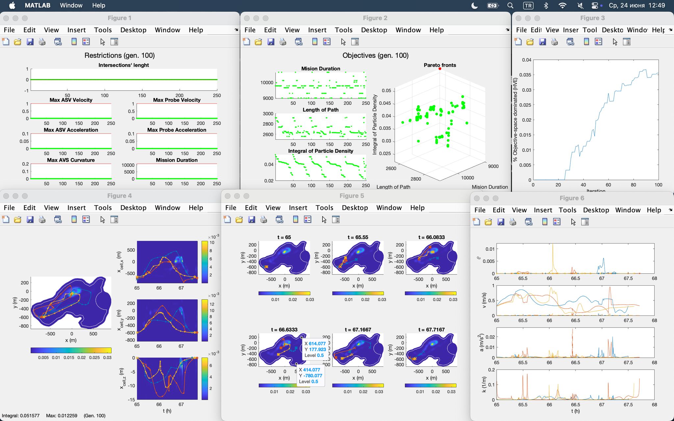Dock Figure 6 using the corner arrow
This screenshot has height=421, width=674.
pos(671,210)
